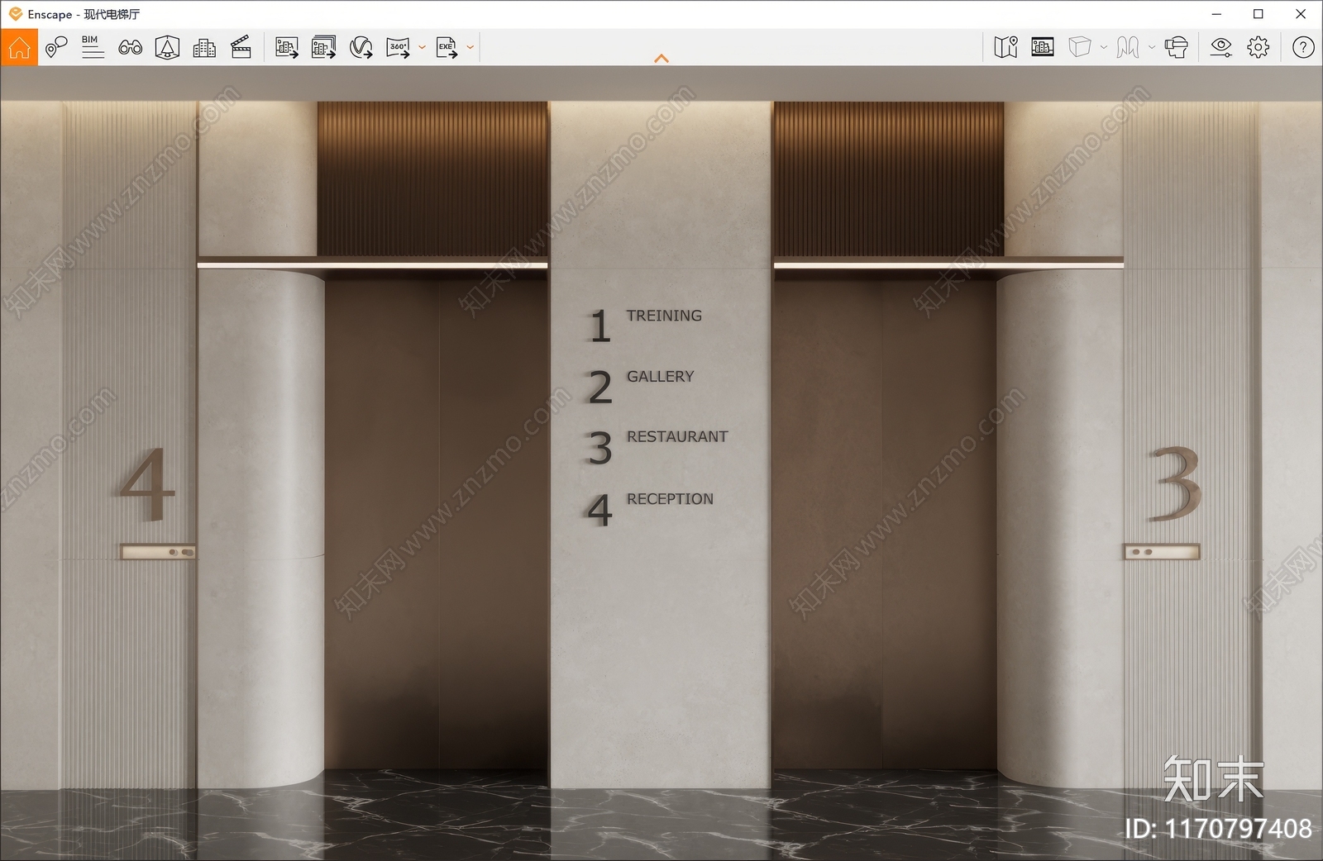Open the dropdown next to 360° panorama
Image resolution: width=1323 pixels, height=861 pixels.
422,47
